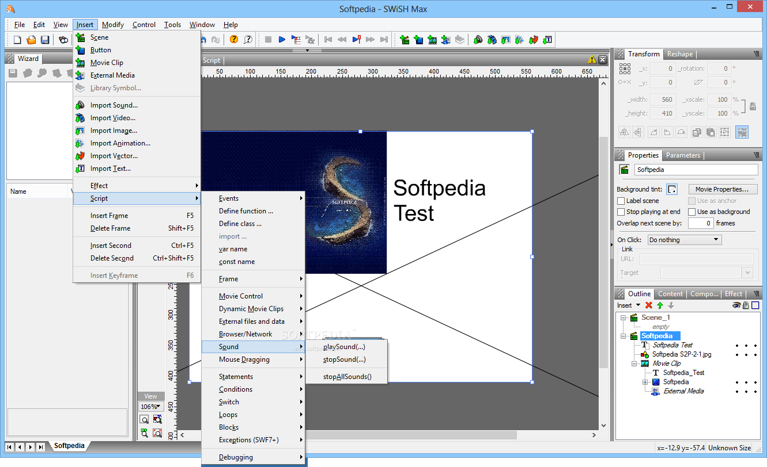
Task: Open the 106% zoom level dropdown
Action: [150, 407]
